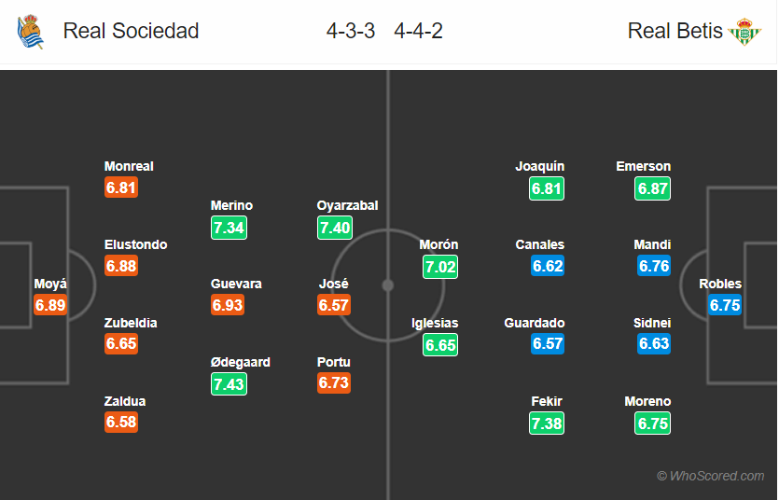This screenshot has width=779, height=500.
Task: Open the WhoScored.com watermark link
Action: [x=711, y=476]
